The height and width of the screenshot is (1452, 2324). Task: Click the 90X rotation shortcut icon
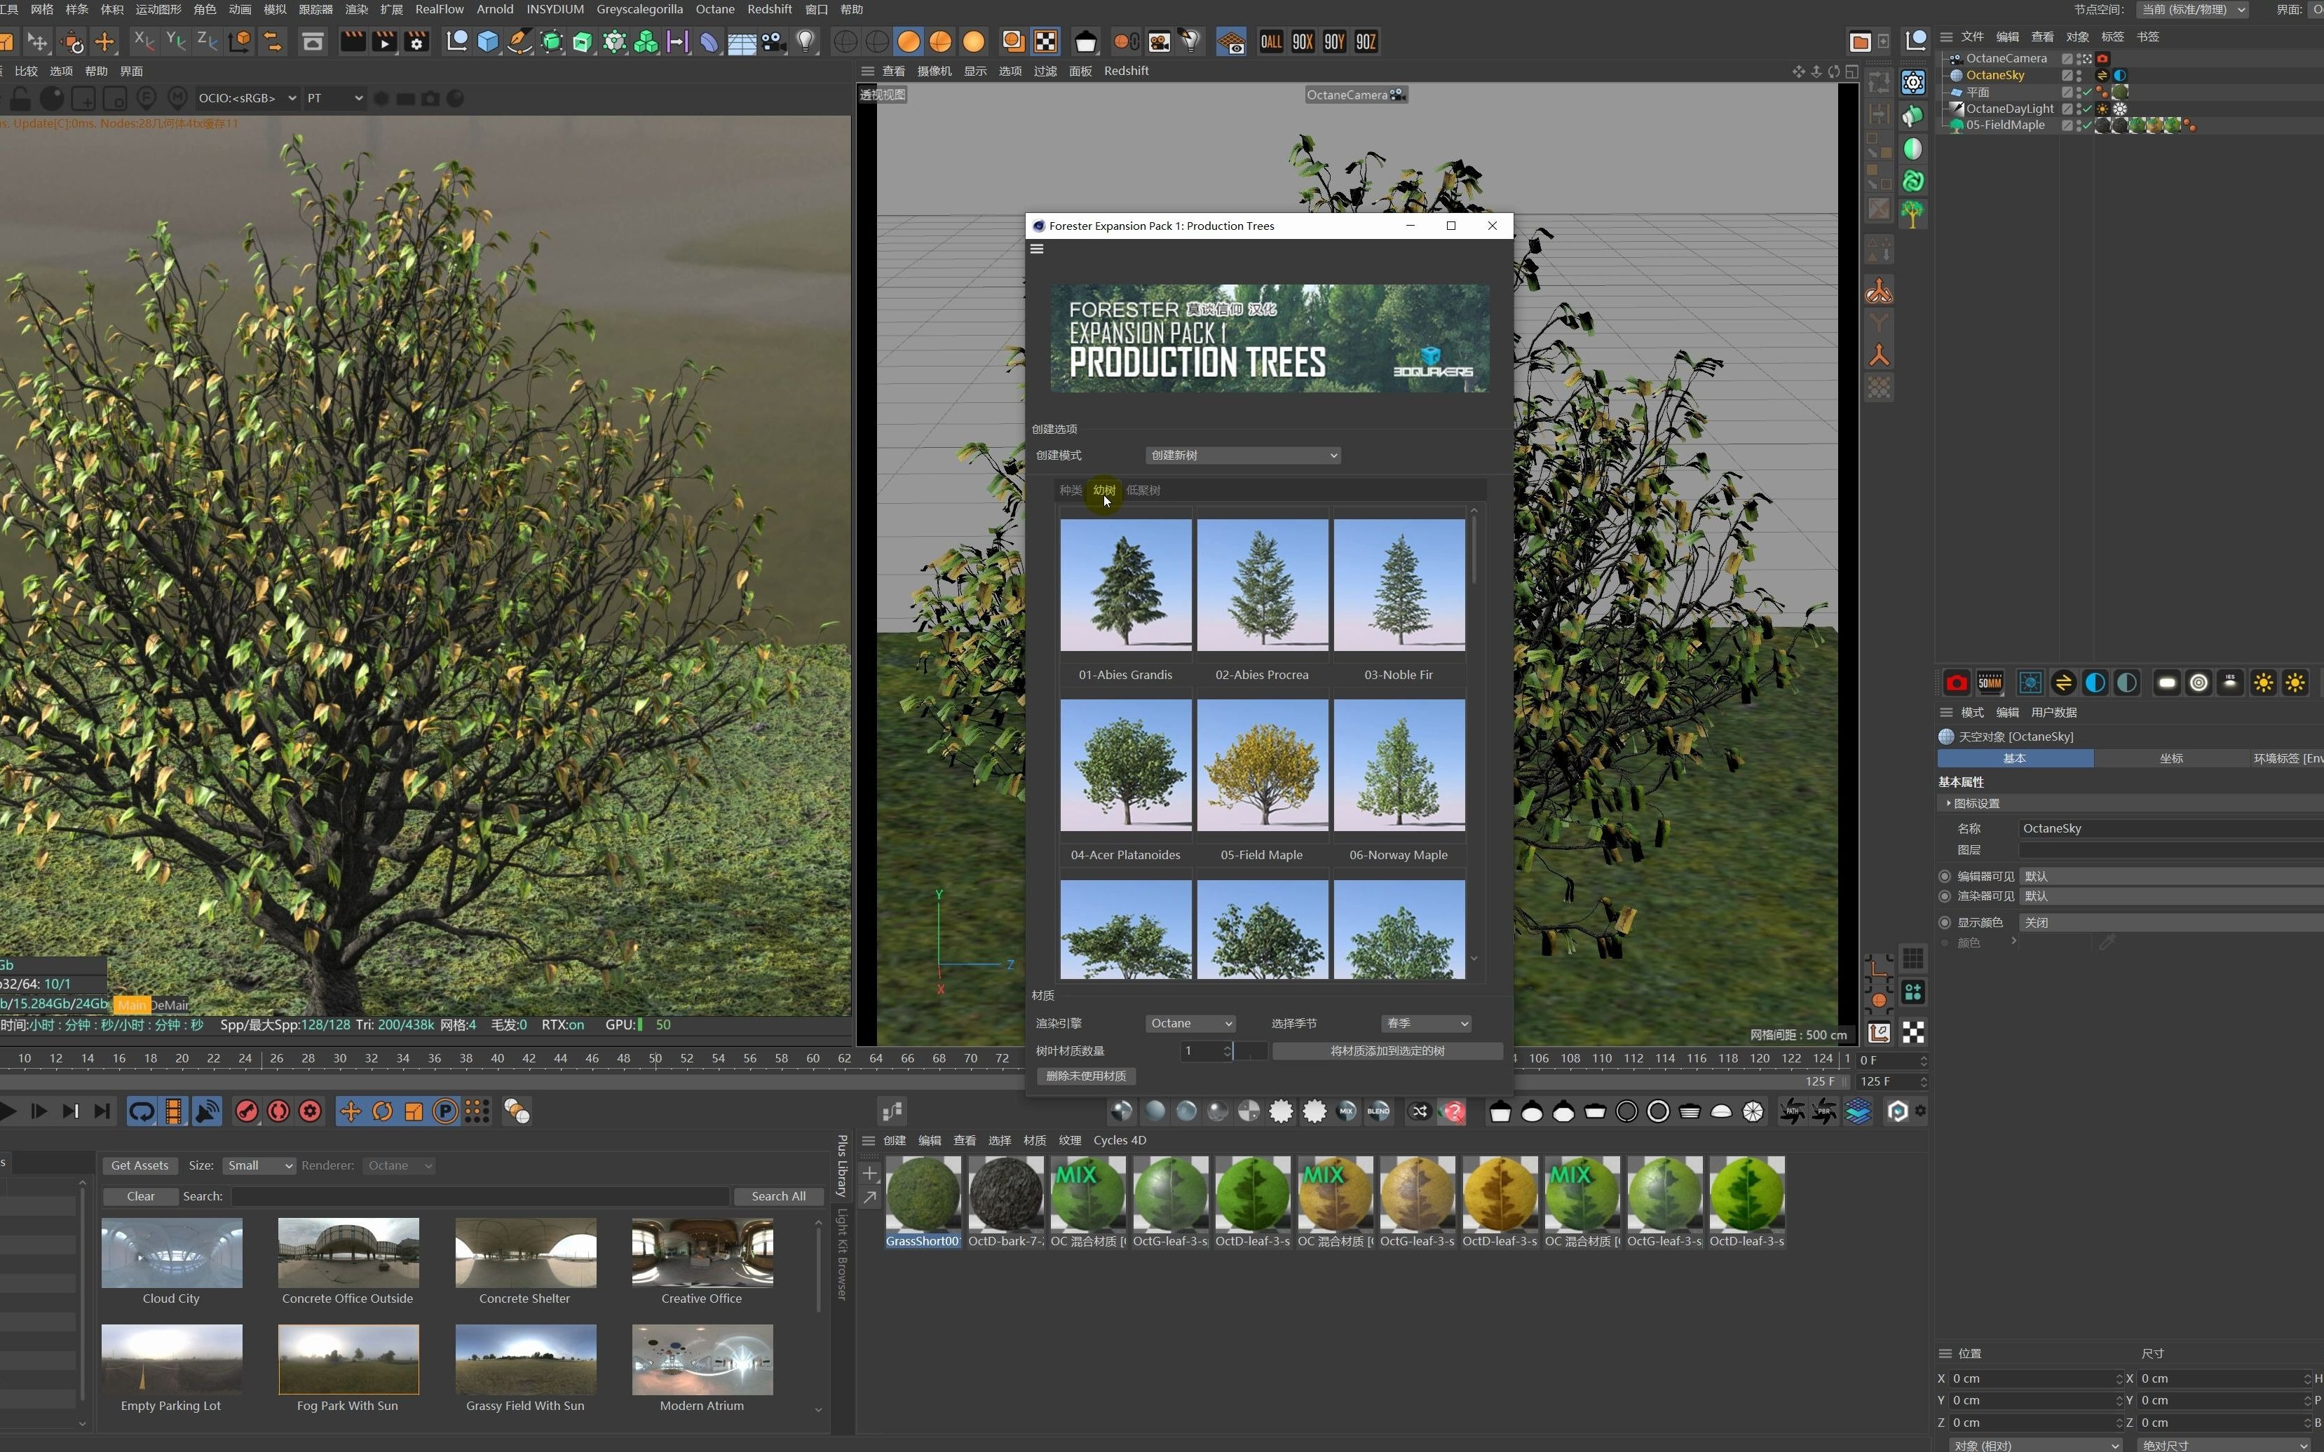[x=1302, y=41]
